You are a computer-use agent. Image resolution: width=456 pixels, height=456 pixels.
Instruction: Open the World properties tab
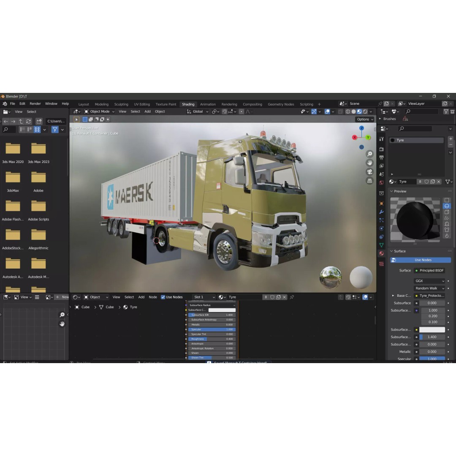coord(381,183)
